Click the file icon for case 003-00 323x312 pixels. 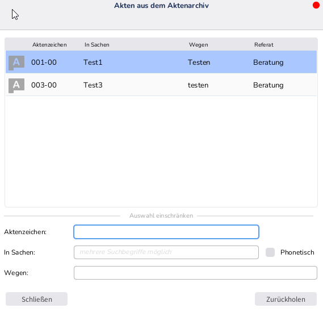point(16,85)
